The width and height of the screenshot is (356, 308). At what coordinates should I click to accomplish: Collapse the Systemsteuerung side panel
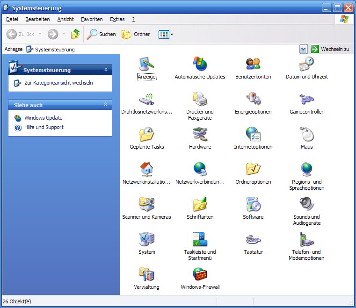(x=106, y=70)
